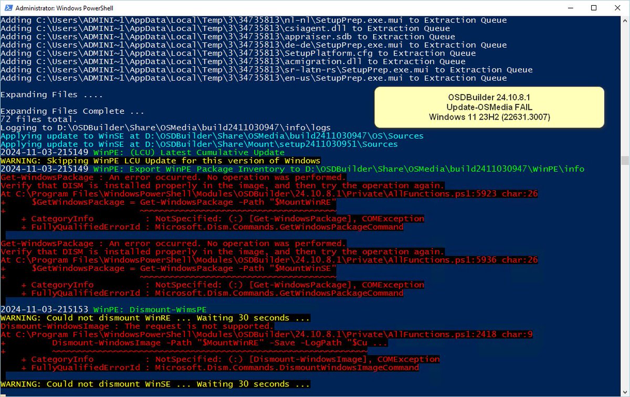Maximize the PowerShell window

coord(594,8)
